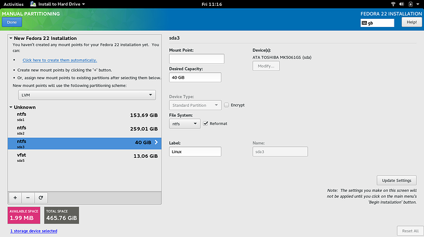Open the Wi-Fi status icon in top bar
Screen dimensions: 424x237
click(393, 4)
